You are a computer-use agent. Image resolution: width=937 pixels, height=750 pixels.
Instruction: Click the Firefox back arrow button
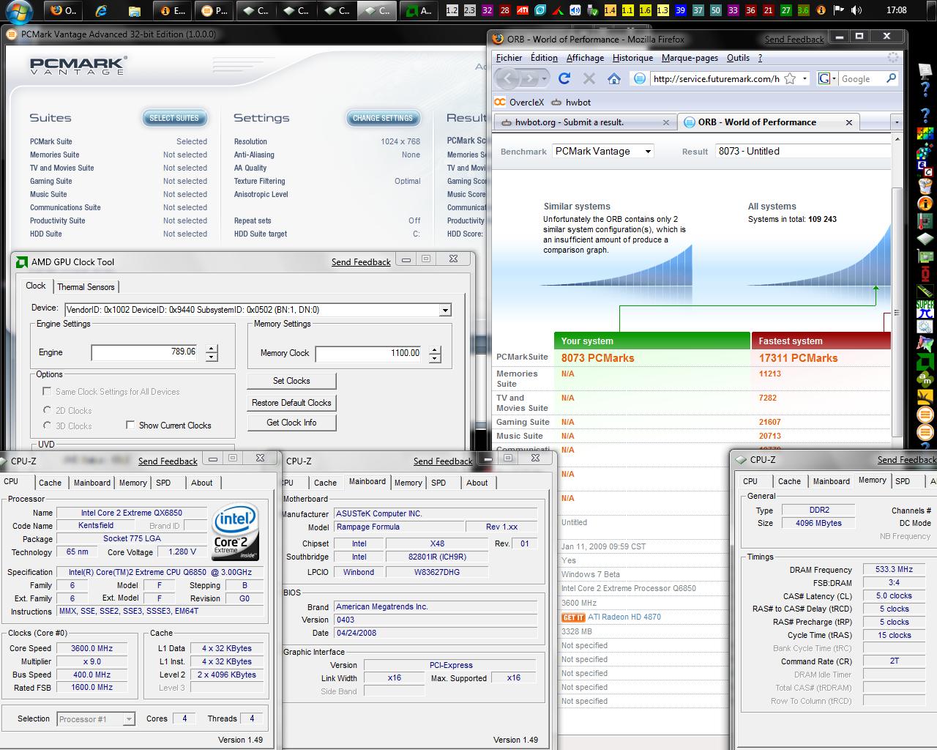[507, 78]
